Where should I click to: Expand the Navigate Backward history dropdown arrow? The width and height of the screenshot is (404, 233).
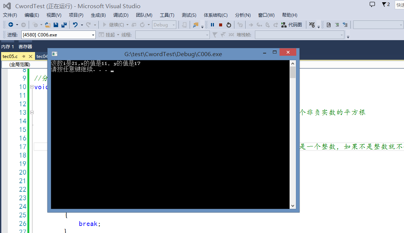17,25
